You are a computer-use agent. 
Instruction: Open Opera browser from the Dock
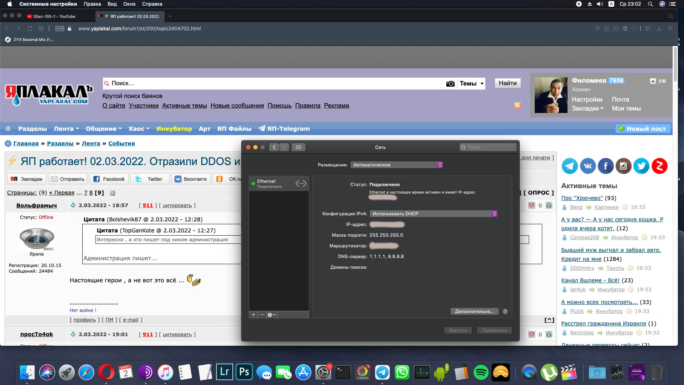click(x=106, y=373)
